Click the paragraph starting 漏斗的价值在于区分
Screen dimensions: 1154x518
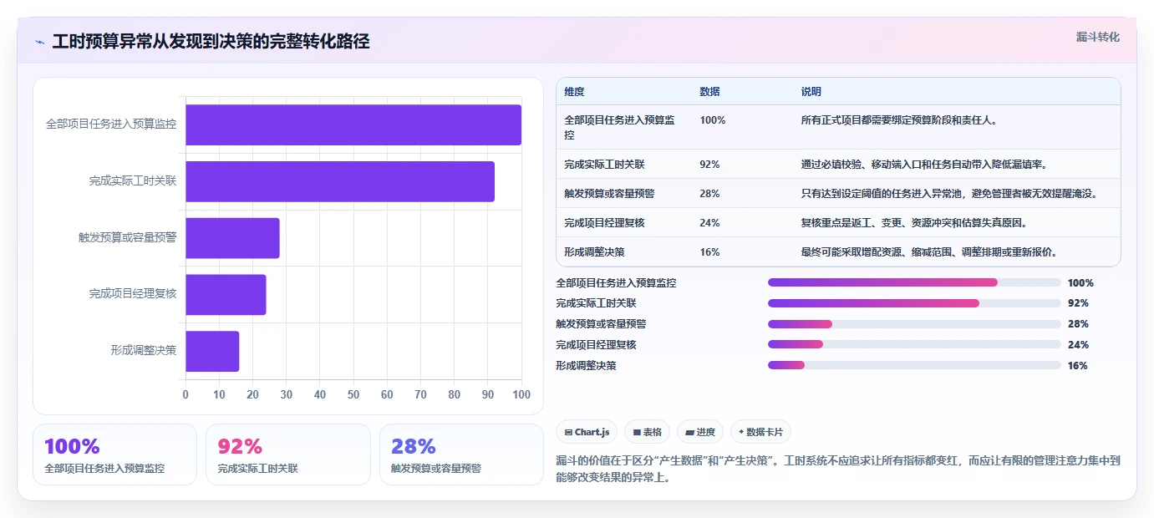[x=837, y=470]
